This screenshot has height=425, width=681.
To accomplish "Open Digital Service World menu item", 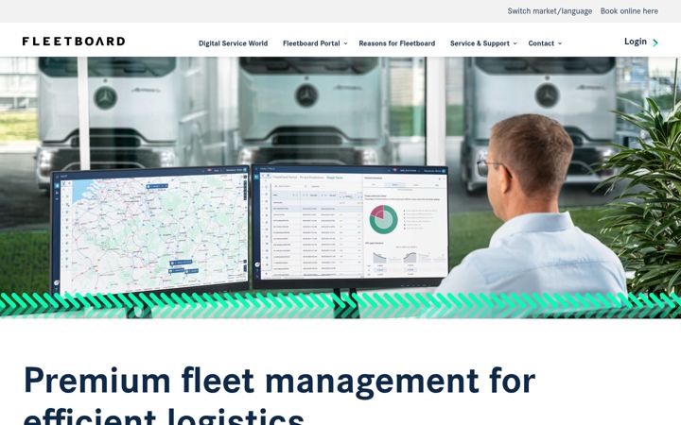I will coord(233,43).
